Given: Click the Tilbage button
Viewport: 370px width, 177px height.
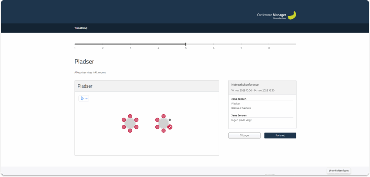Looking at the screenshot, I should (x=244, y=136).
